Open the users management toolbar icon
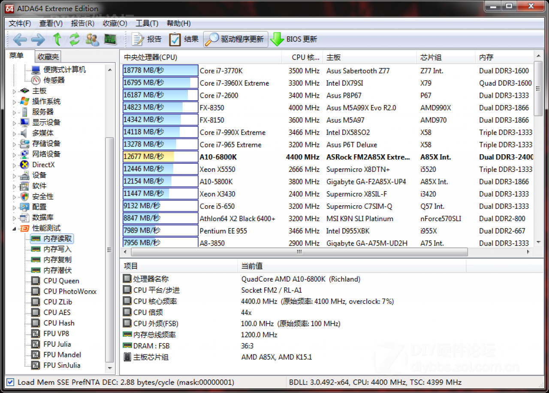The width and height of the screenshot is (549, 393). (x=92, y=39)
